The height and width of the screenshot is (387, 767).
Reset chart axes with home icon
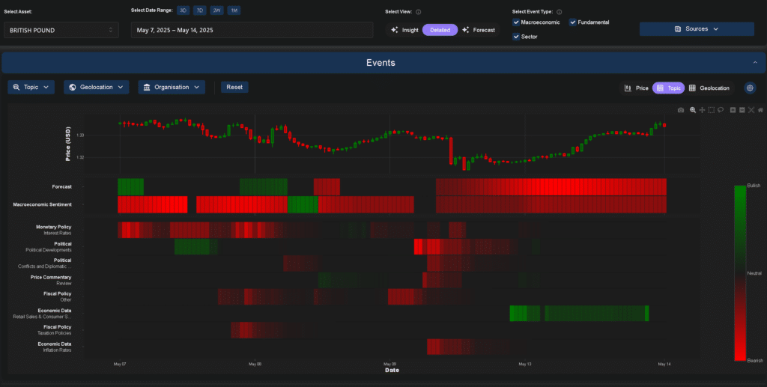click(x=760, y=110)
